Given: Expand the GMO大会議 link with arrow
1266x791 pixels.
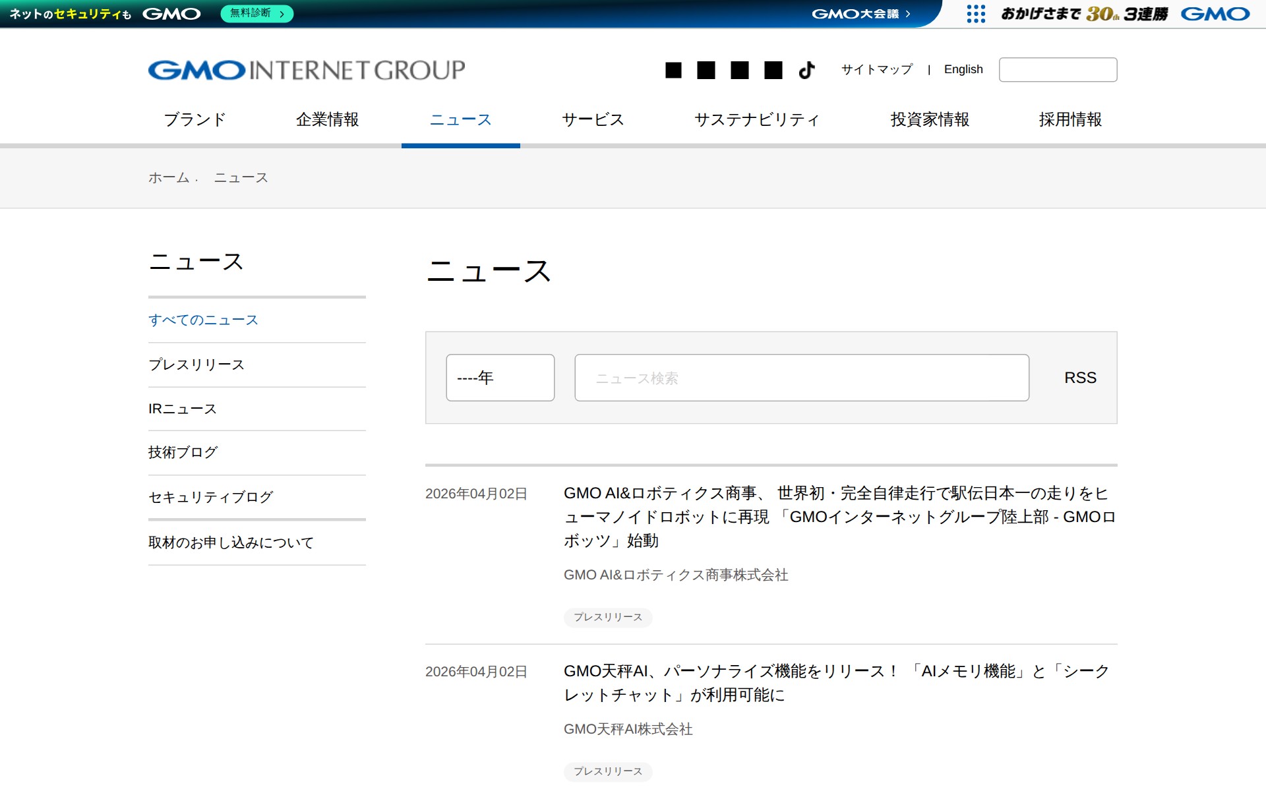Looking at the screenshot, I should tap(860, 13).
